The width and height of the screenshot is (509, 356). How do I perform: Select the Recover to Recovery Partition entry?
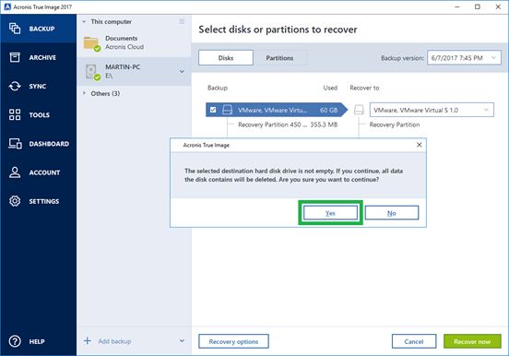click(x=395, y=125)
